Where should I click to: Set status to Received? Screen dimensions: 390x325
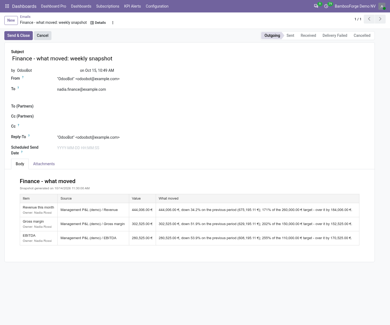(x=308, y=35)
